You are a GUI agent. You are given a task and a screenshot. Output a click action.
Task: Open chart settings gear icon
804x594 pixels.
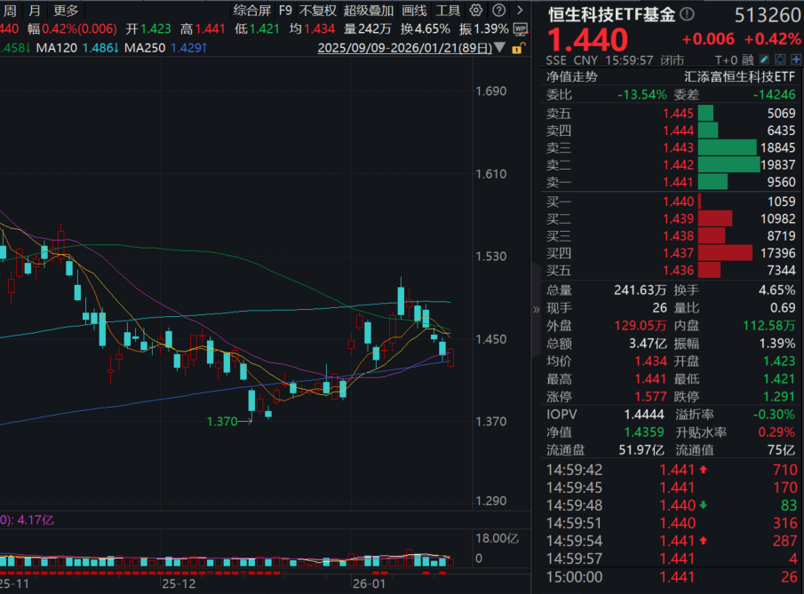476,11
